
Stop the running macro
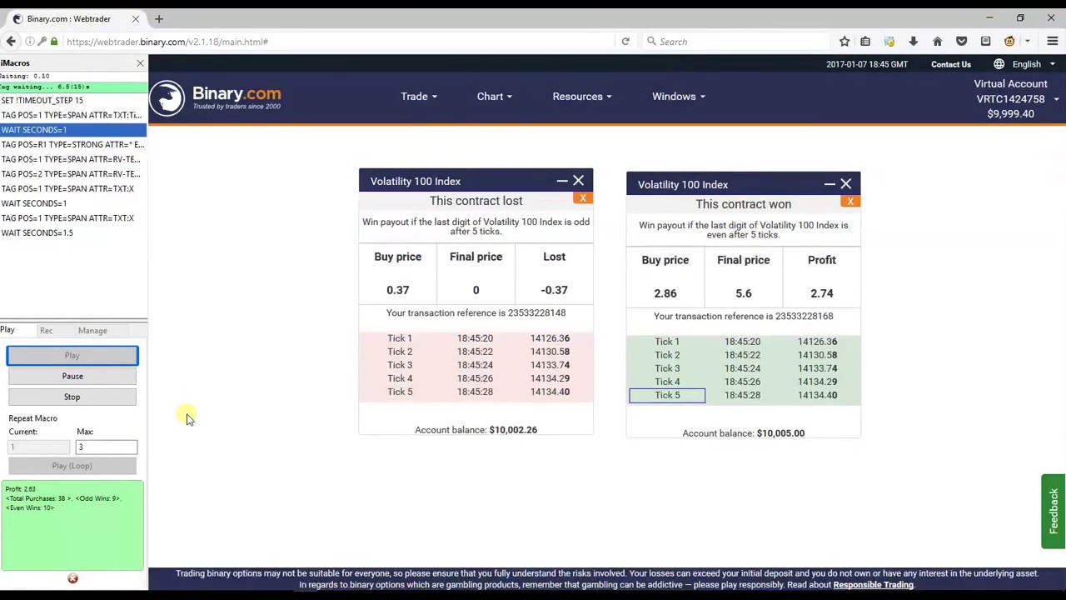tap(72, 397)
